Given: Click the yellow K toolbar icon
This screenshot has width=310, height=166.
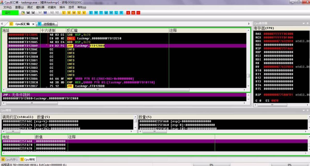Looking at the screenshot, I should pos(84,13).
